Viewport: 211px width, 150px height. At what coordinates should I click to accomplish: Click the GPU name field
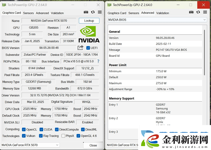pyautogui.click(x=49, y=21)
